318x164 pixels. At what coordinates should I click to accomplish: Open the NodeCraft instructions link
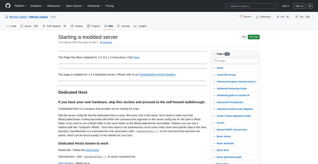(92, 150)
